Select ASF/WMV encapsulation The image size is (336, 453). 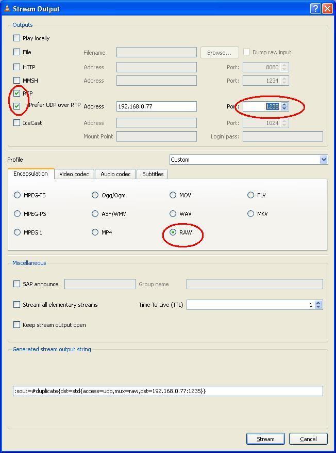point(95,213)
